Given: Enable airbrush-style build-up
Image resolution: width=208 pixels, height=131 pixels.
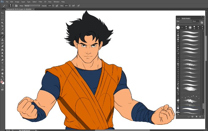Looking at the screenshot, I should point(73,6).
